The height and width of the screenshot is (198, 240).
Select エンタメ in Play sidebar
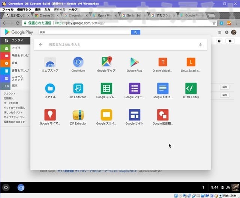pyautogui.click(x=15, y=41)
